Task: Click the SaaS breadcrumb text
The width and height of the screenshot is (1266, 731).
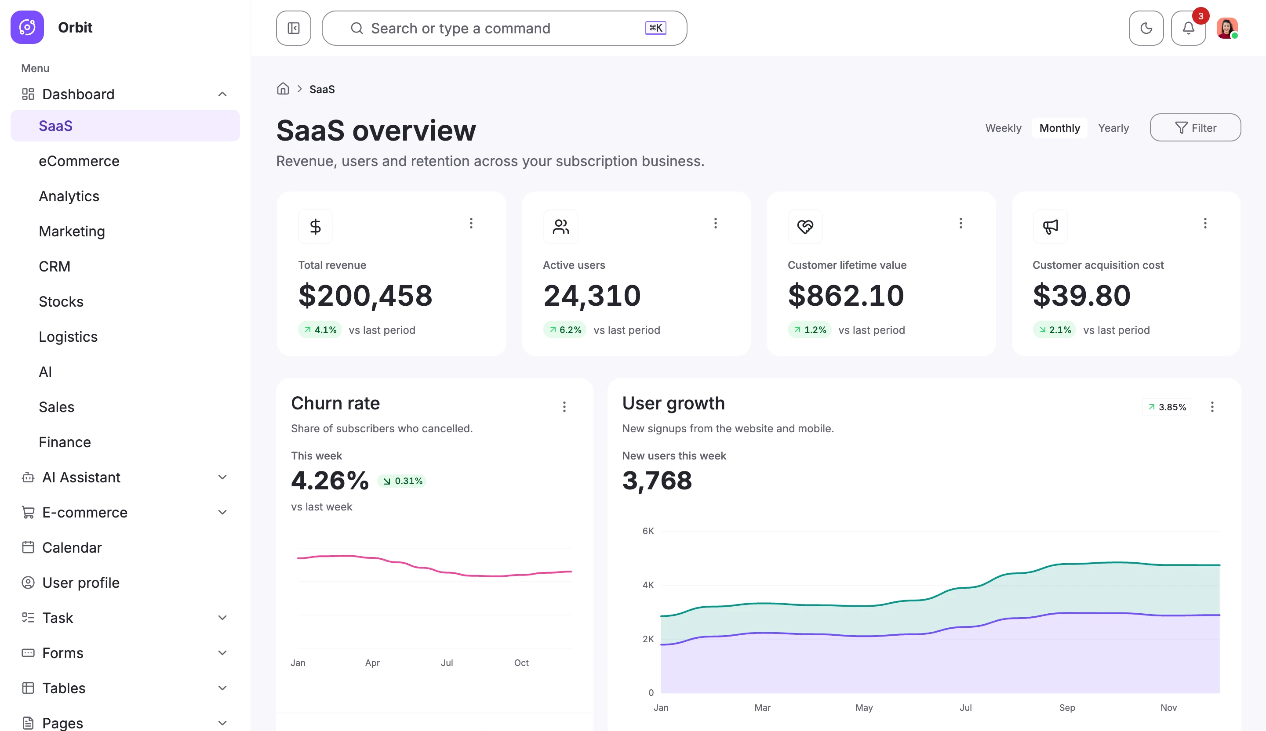Action: 322,89
